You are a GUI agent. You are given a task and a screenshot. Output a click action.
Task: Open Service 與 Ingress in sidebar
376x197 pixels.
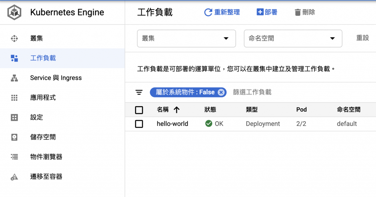(x=62, y=78)
